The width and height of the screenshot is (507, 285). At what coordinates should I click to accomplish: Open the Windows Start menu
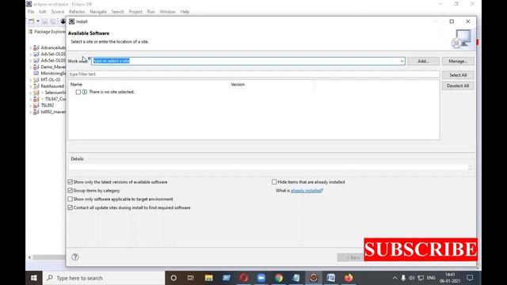tap(33, 278)
